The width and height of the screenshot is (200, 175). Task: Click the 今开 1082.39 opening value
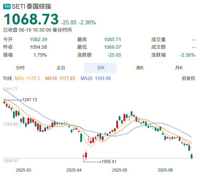click(x=38, y=39)
